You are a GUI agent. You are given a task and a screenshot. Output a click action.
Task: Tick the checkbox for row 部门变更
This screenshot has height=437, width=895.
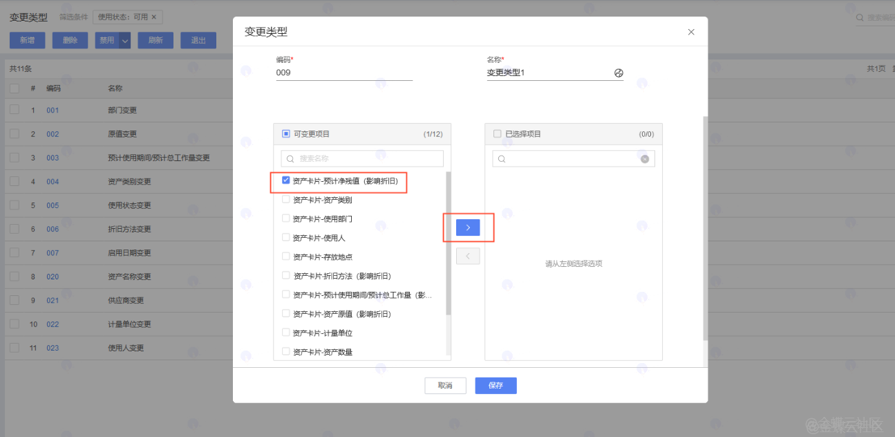pyautogui.click(x=15, y=110)
